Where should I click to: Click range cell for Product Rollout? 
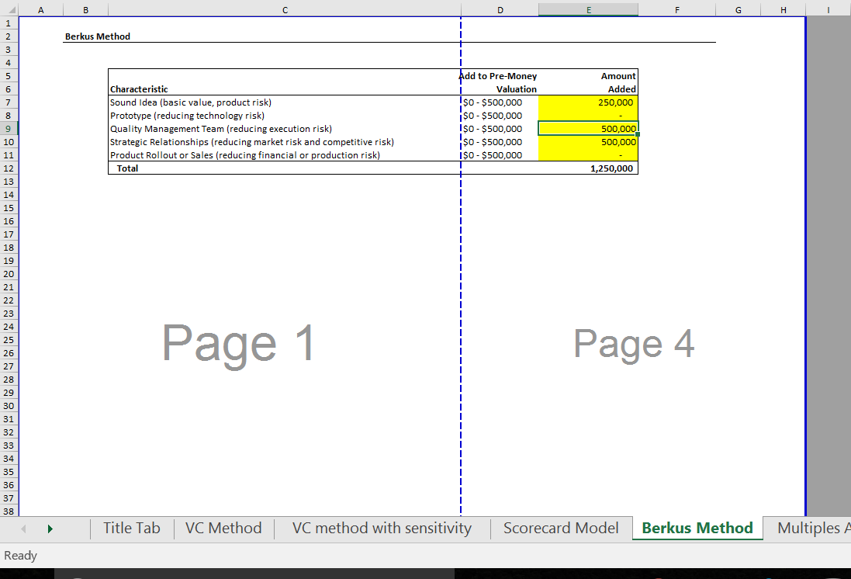pyautogui.click(x=500, y=155)
